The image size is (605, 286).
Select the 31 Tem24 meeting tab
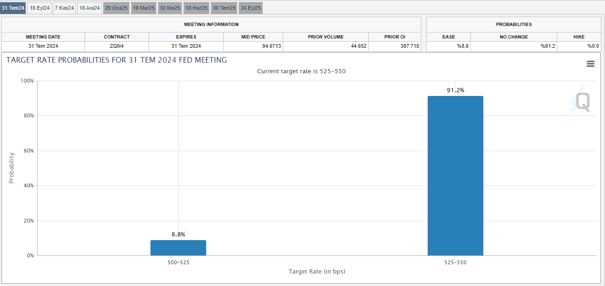point(13,8)
